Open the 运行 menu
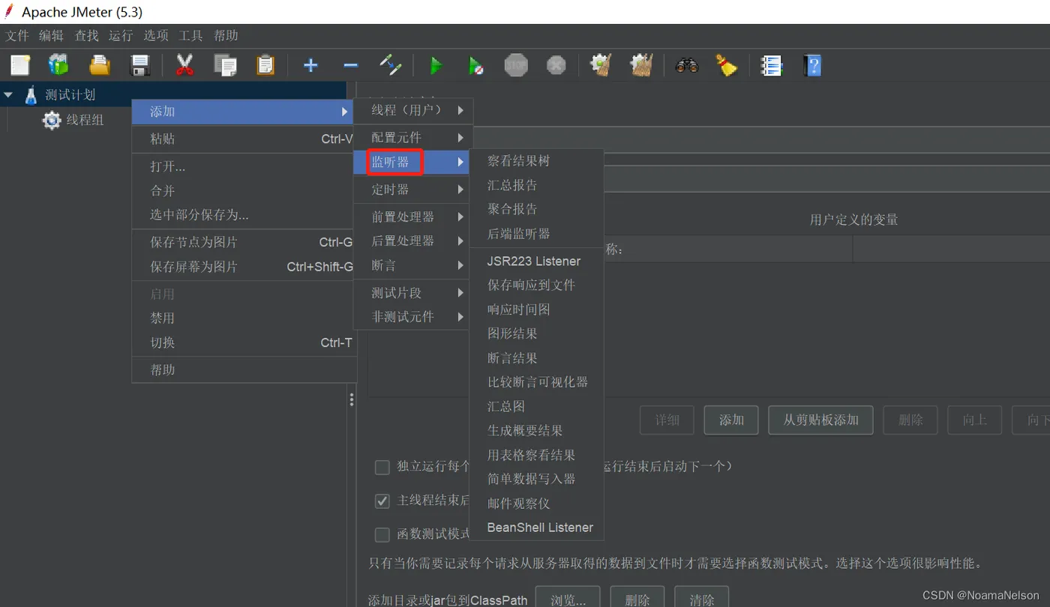 point(120,35)
